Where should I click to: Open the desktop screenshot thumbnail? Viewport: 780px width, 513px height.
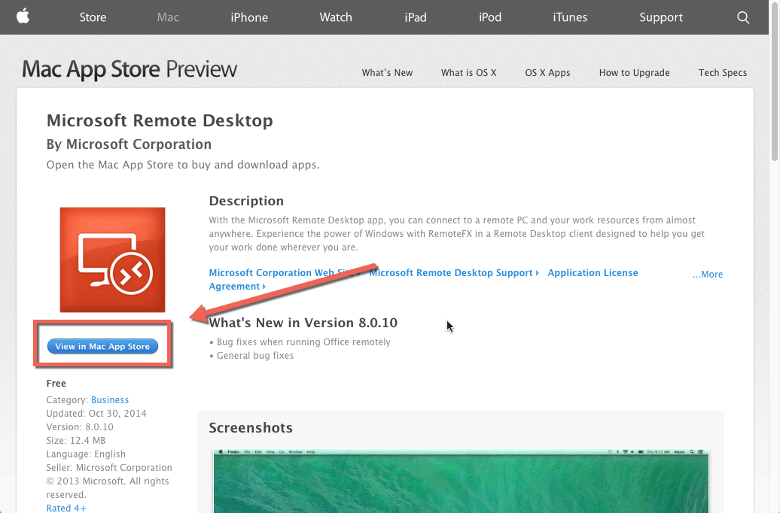461,480
